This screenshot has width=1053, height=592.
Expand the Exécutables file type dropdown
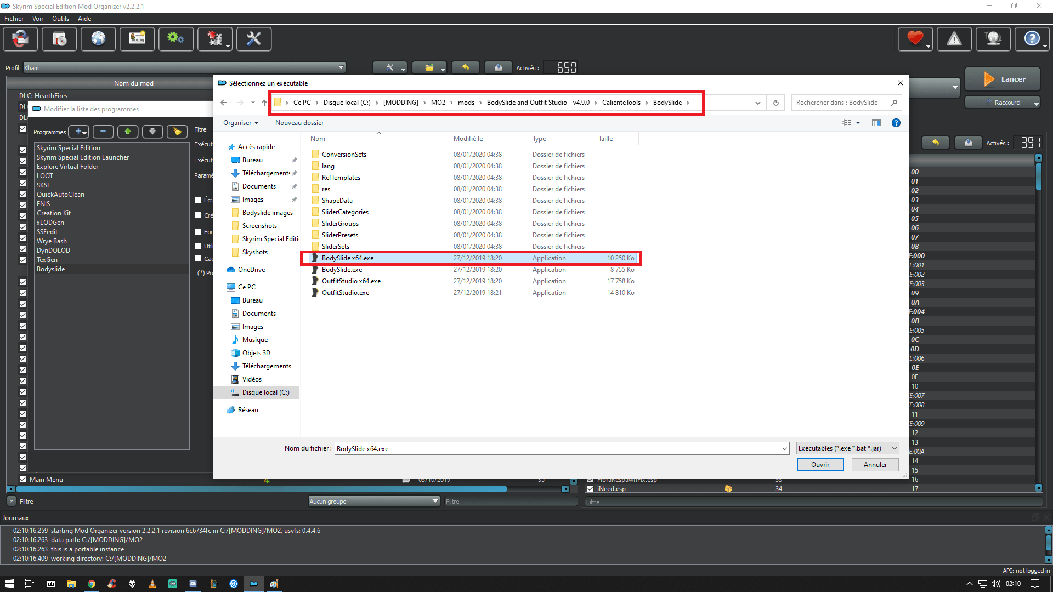click(847, 448)
